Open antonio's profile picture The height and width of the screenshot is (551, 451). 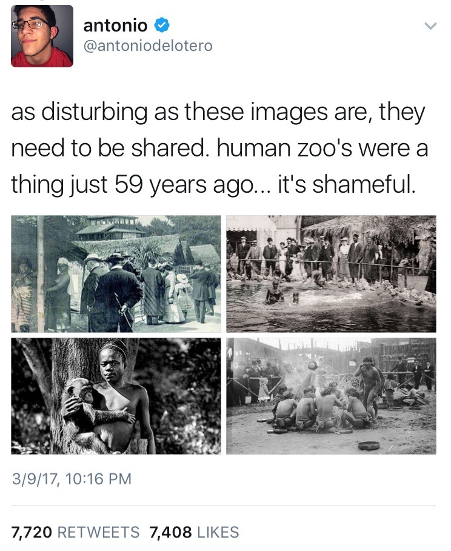click(42, 36)
